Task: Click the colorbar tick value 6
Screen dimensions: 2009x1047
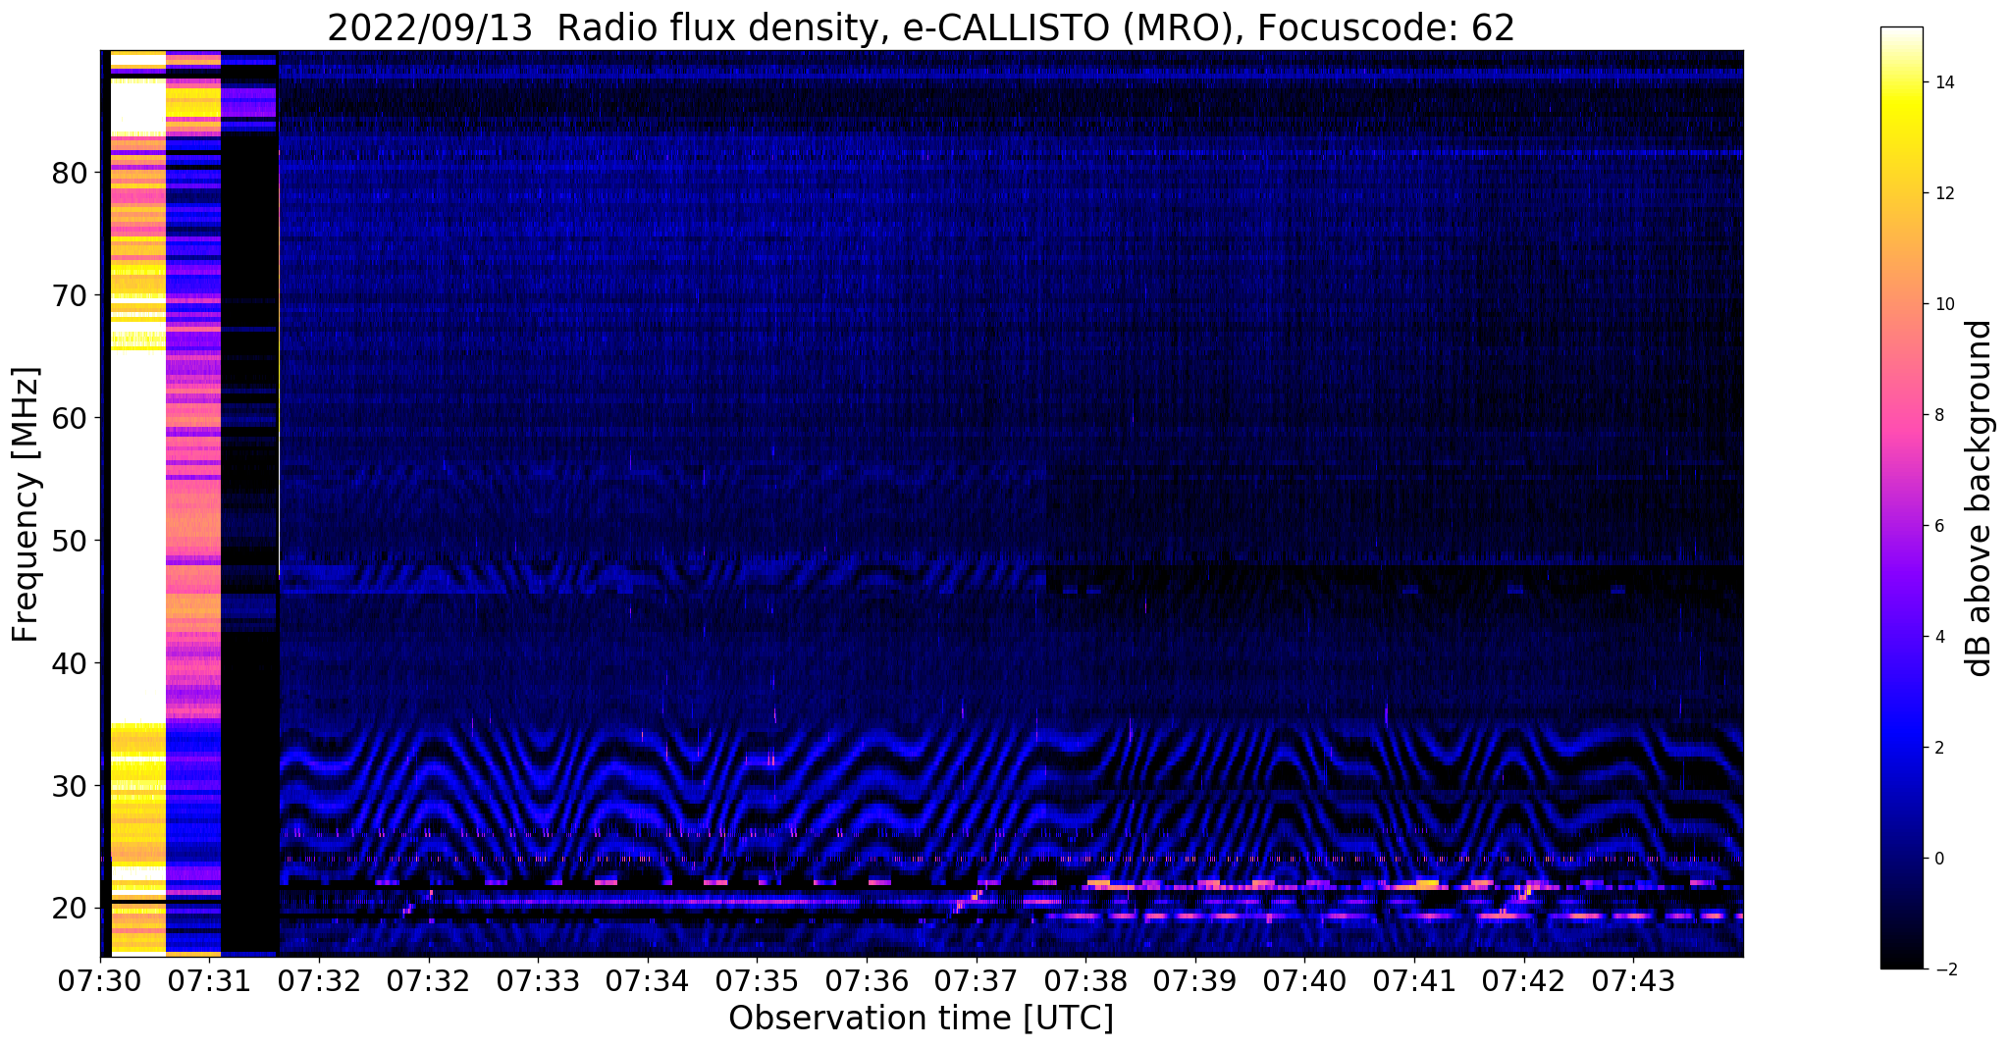Action: (1938, 526)
